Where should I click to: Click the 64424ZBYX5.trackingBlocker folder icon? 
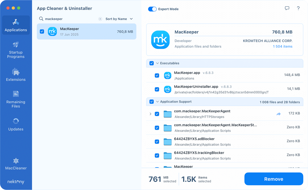click(x=167, y=156)
